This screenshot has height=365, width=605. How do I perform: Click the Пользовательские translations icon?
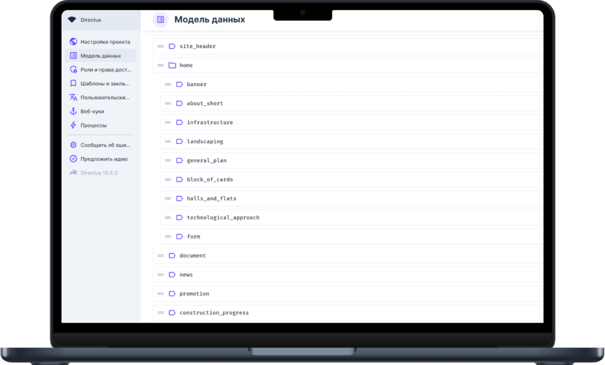[73, 97]
